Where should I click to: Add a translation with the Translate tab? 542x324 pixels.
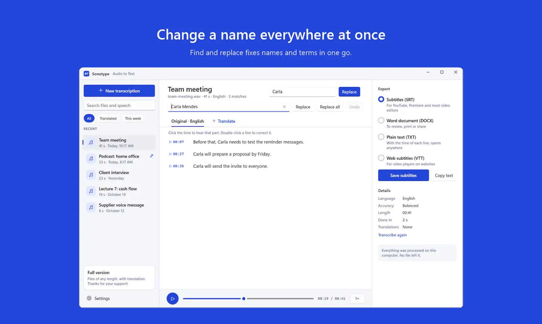224,121
